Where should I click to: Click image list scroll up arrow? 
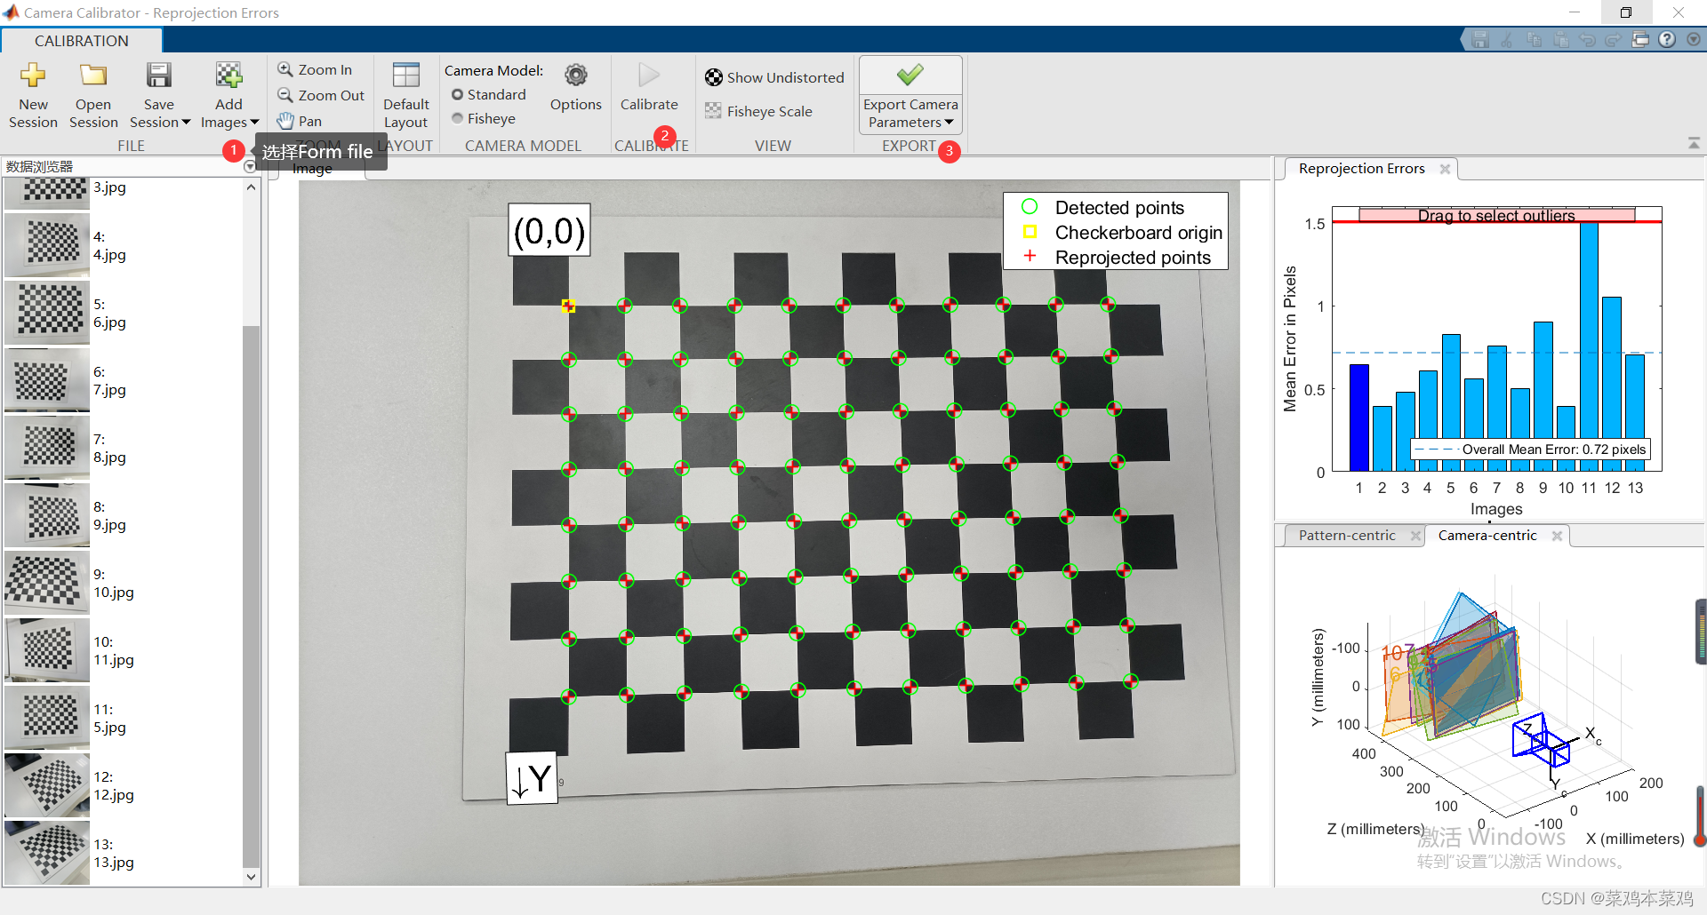point(251,187)
